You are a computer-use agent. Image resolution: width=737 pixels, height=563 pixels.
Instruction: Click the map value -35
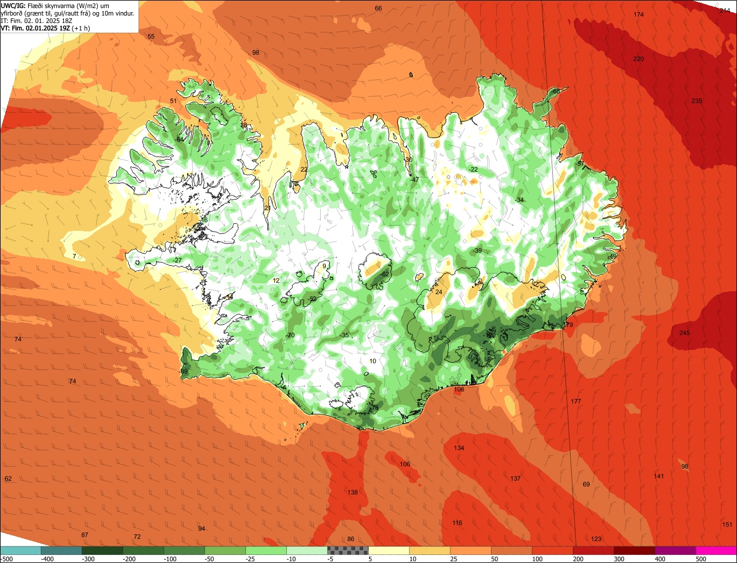[x=345, y=335]
